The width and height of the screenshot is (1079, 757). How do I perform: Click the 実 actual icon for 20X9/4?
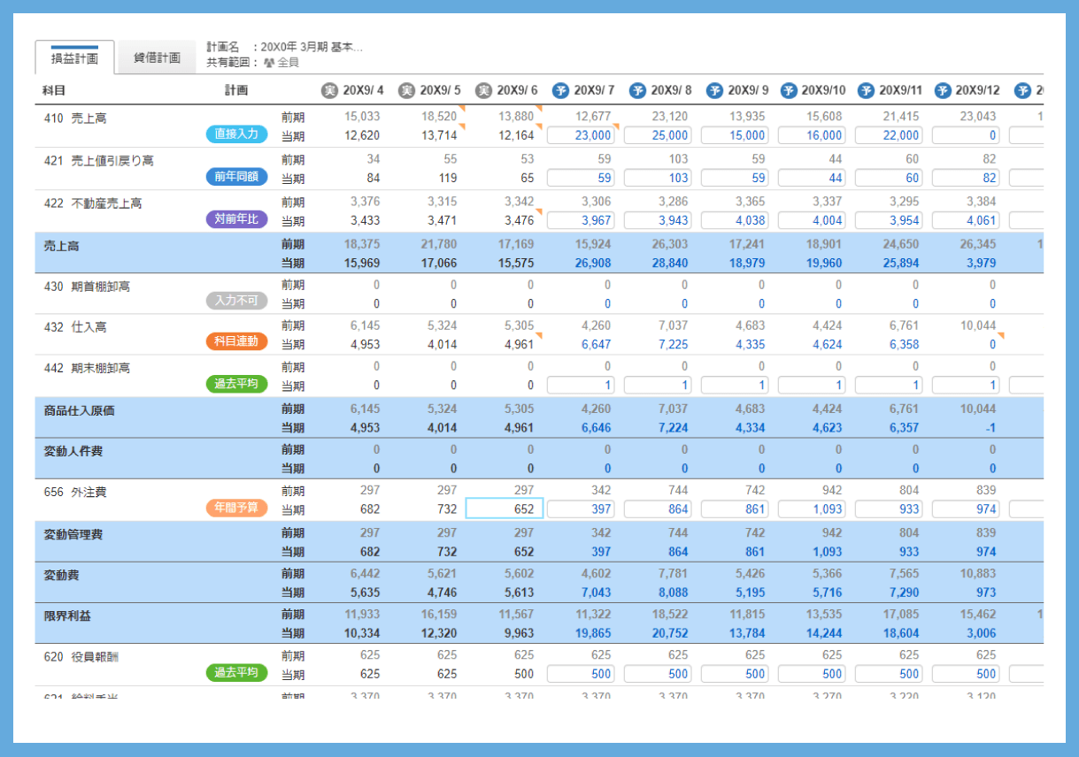(x=329, y=90)
